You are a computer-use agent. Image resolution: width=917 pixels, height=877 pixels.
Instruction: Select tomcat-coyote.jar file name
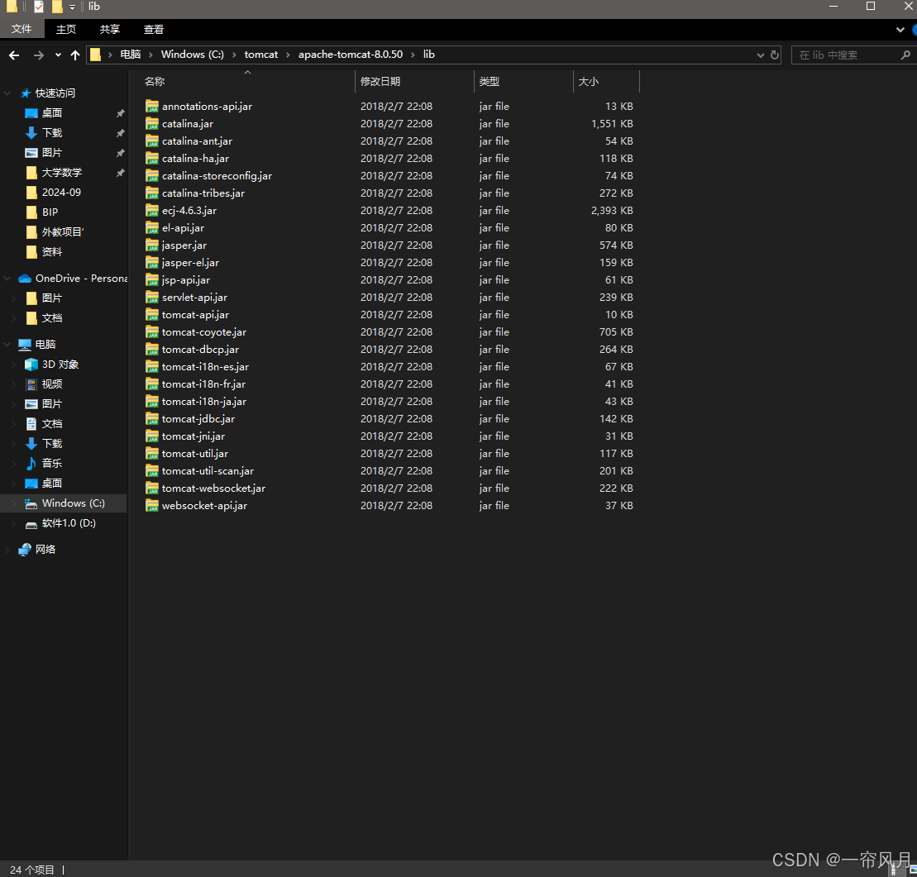(204, 332)
